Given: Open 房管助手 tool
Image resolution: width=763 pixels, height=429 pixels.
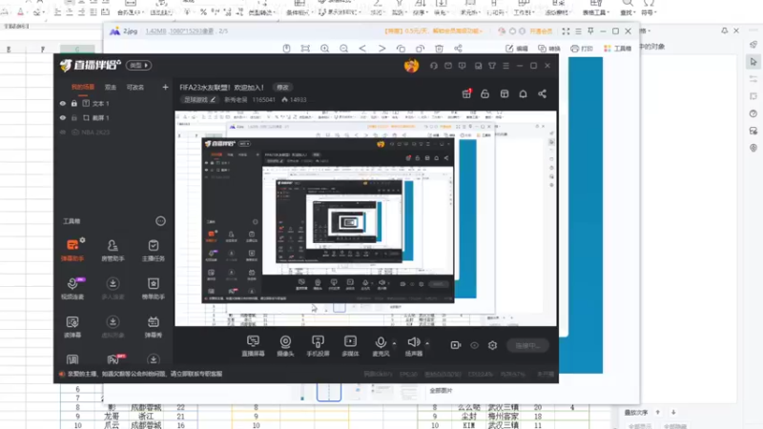Looking at the screenshot, I should [x=113, y=250].
